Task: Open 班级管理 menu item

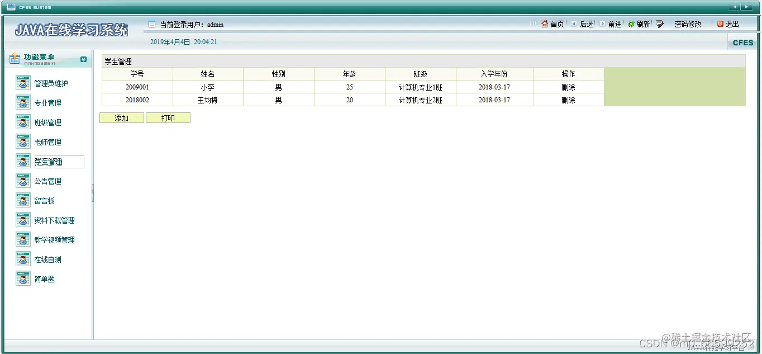Action: 47,122
